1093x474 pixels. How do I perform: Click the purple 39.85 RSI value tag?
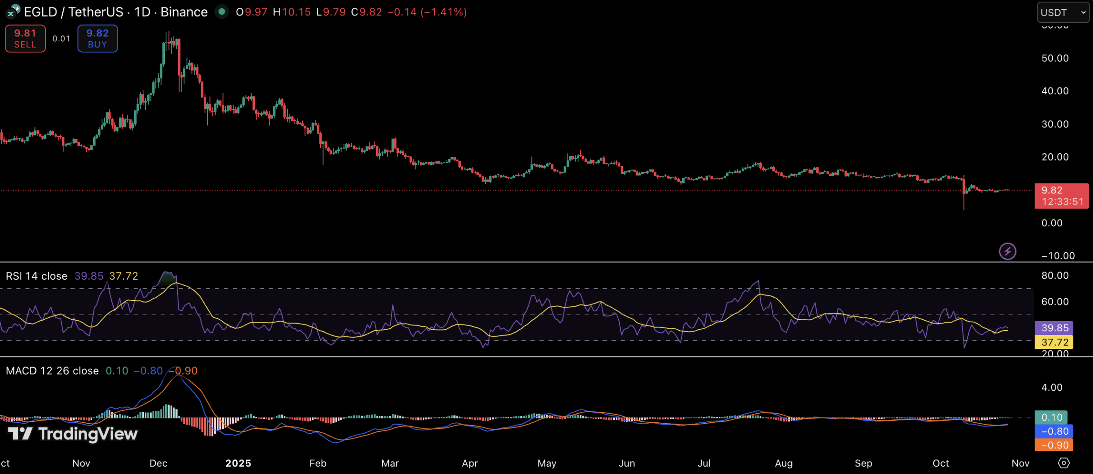[1054, 328]
